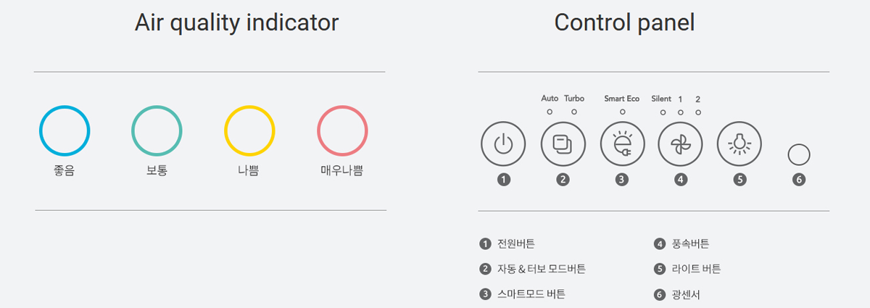Click the Turbo indicator dot
This screenshot has width=870, height=308.
click(574, 112)
